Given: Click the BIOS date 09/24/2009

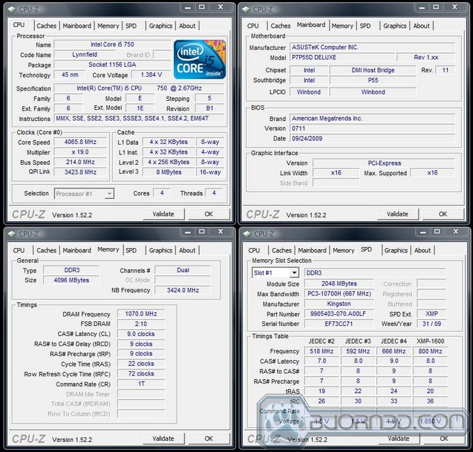Looking at the screenshot, I should pyautogui.click(x=372, y=138).
